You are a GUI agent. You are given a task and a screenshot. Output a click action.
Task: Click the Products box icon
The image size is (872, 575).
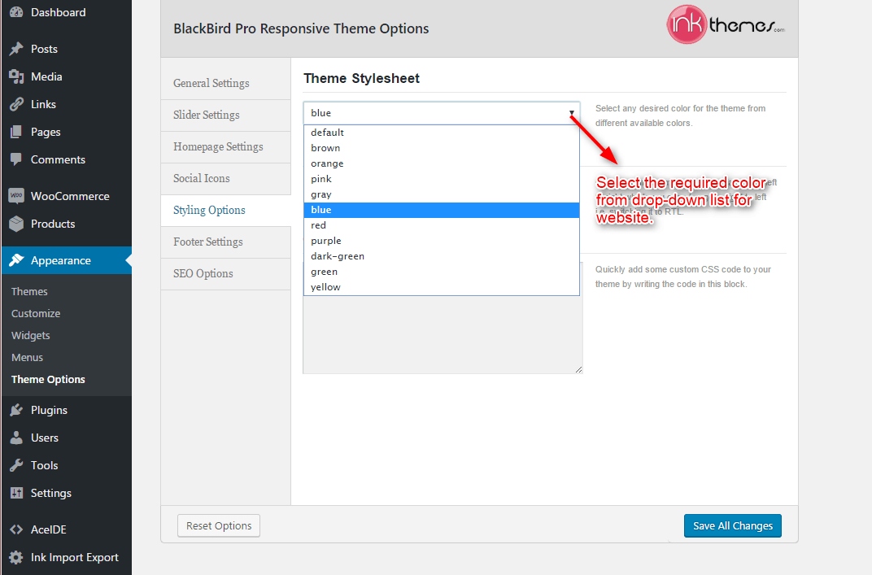point(16,224)
